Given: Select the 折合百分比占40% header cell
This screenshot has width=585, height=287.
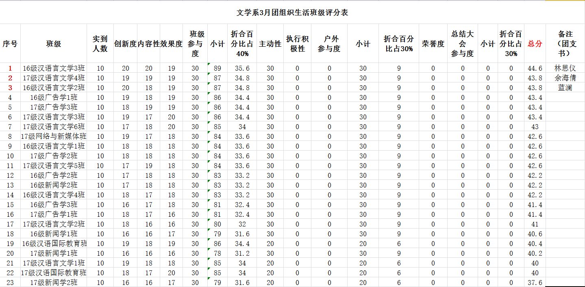Looking at the screenshot, I should tap(242, 44).
